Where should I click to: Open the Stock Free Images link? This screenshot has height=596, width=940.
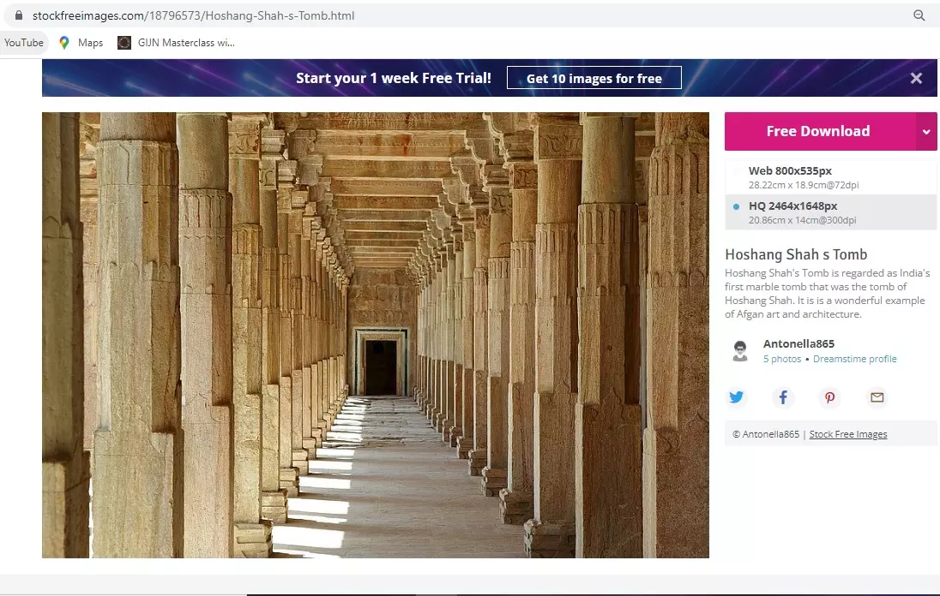[848, 434]
